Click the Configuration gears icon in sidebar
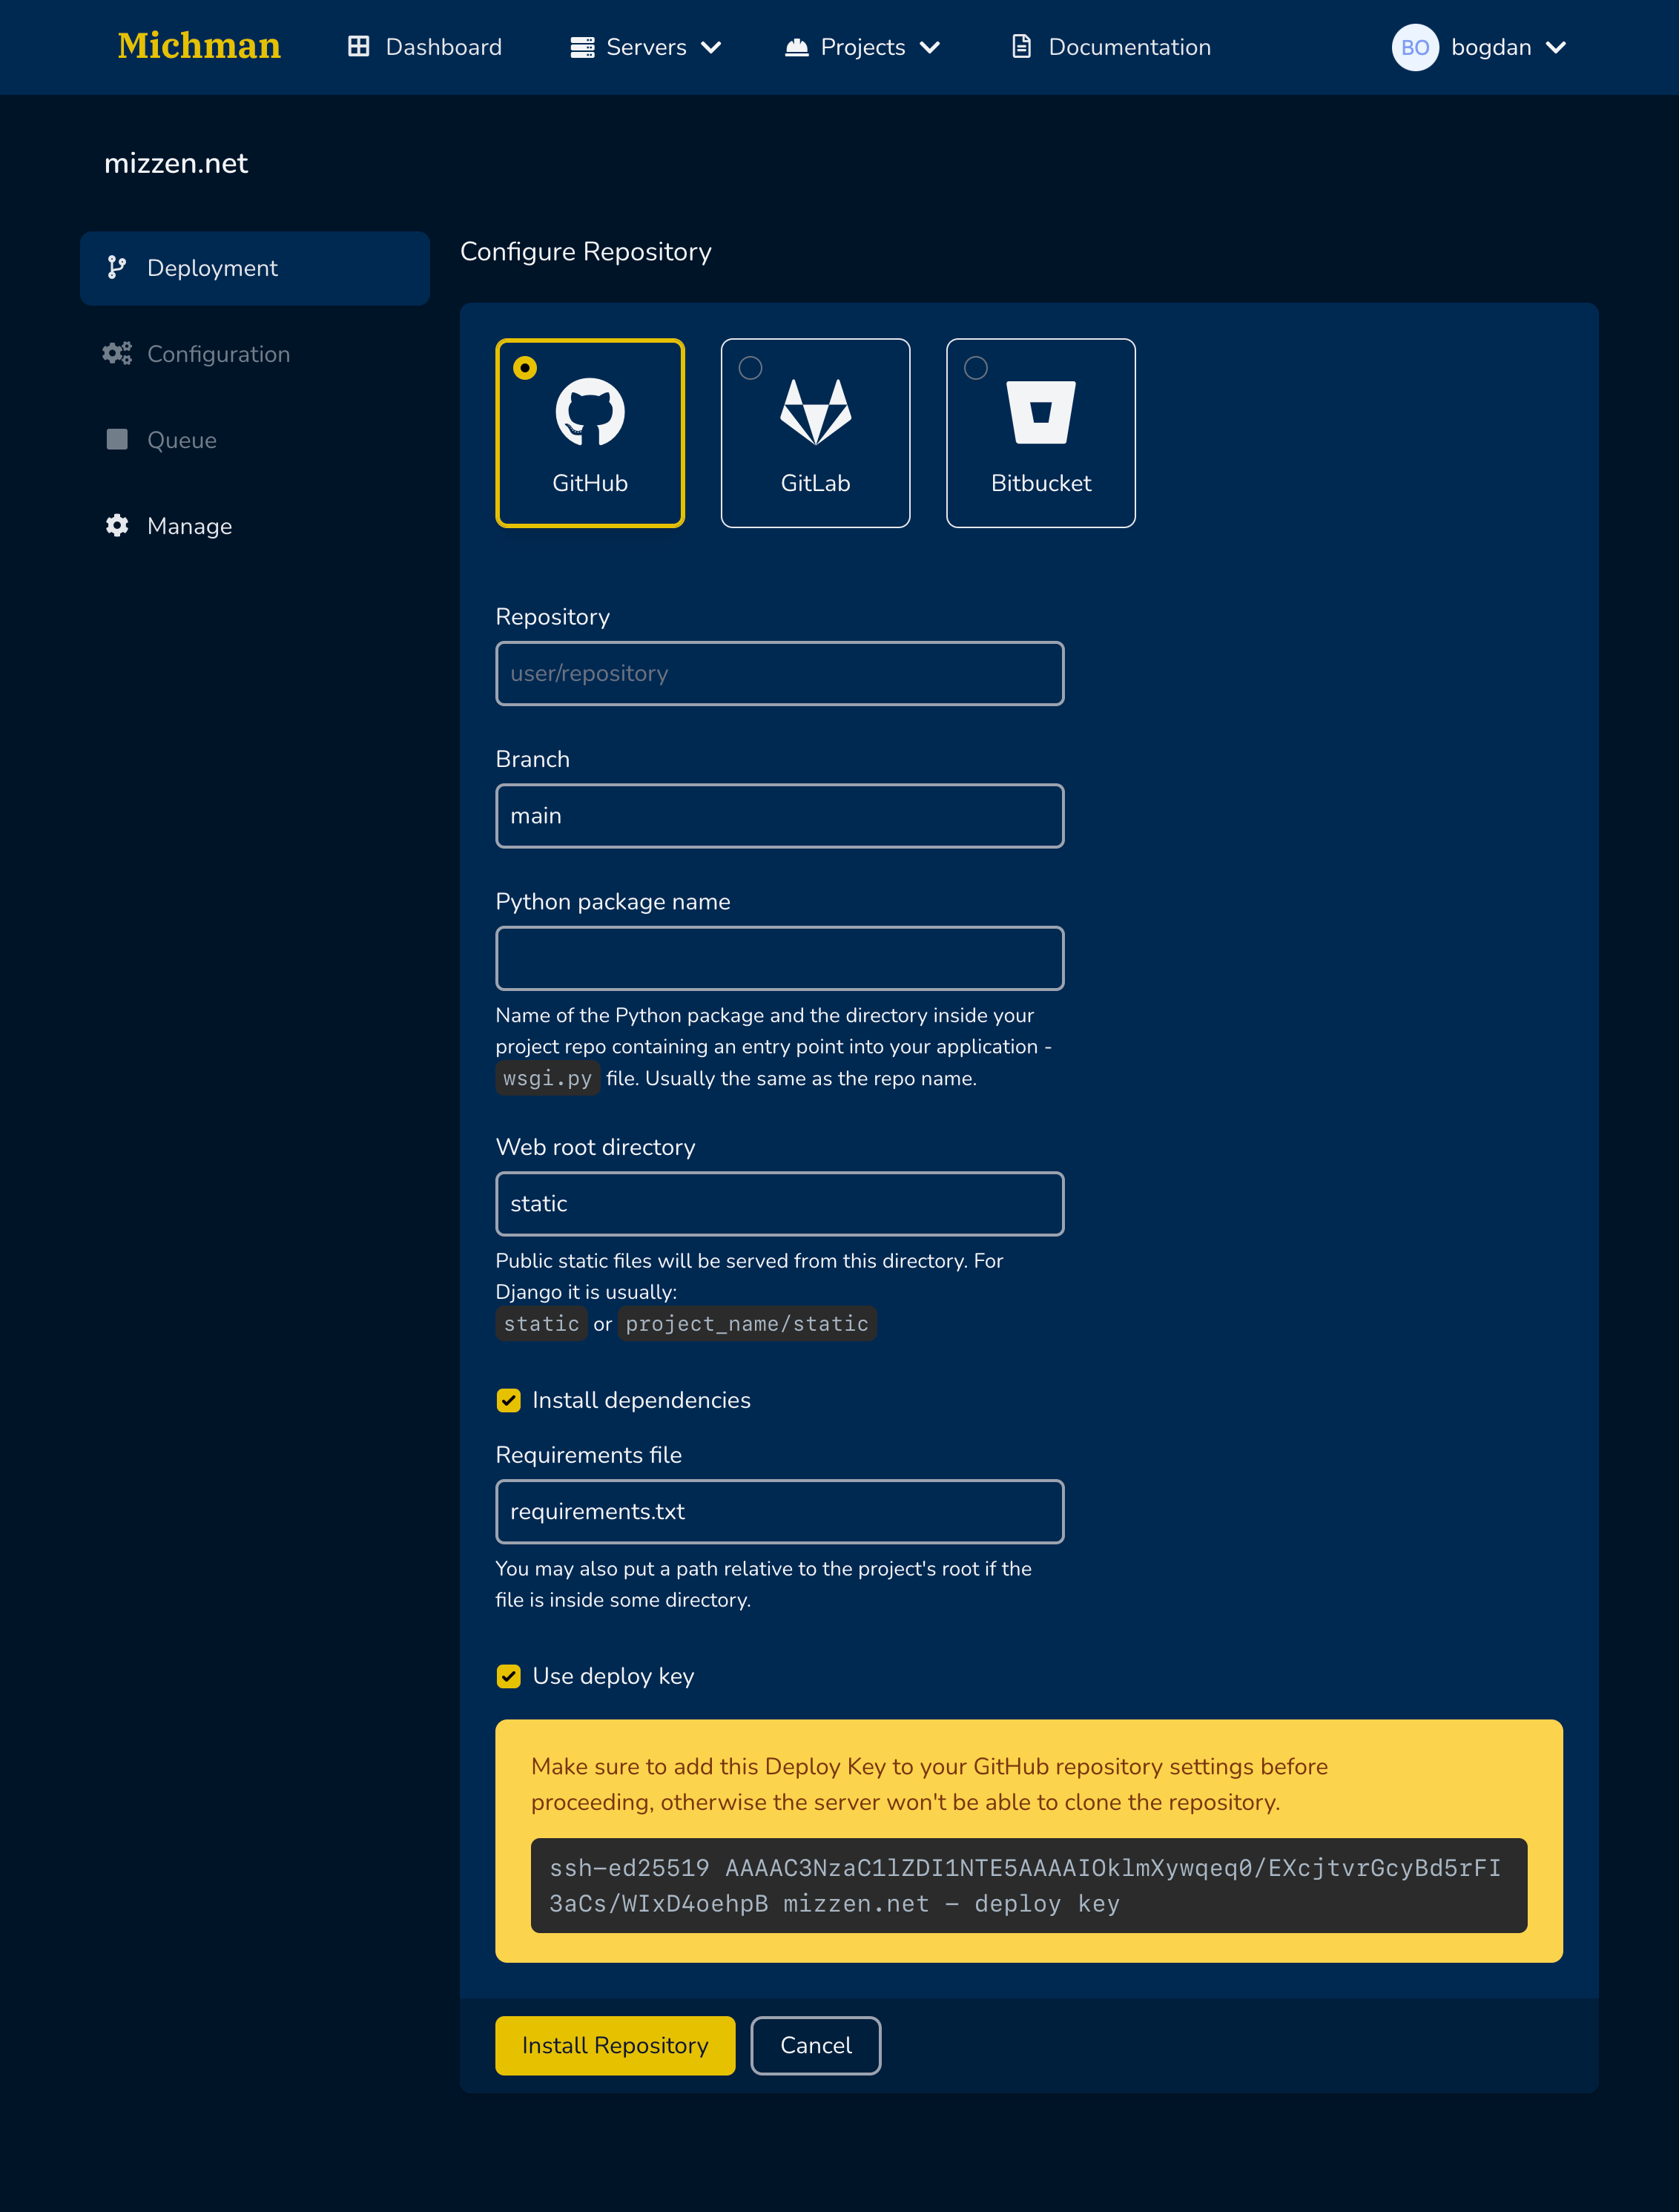Image resolution: width=1679 pixels, height=2212 pixels. tap(117, 353)
